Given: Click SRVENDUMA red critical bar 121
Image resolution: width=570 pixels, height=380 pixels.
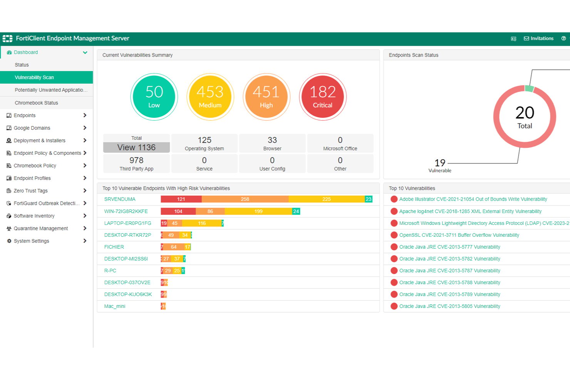Looking at the screenshot, I should [x=181, y=199].
